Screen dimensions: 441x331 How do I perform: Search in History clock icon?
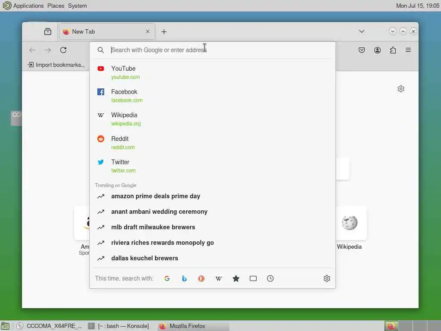point(270,278)
